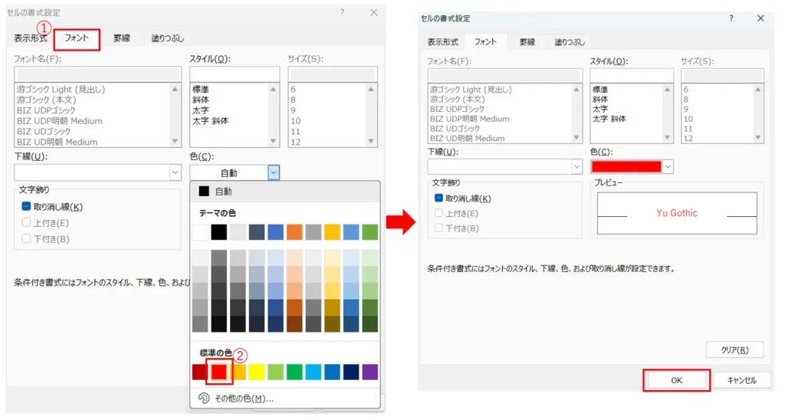Click the Yu Gothic preview box
The width and height of the screenshot is (785, 420).
click(x=677, y=213)
